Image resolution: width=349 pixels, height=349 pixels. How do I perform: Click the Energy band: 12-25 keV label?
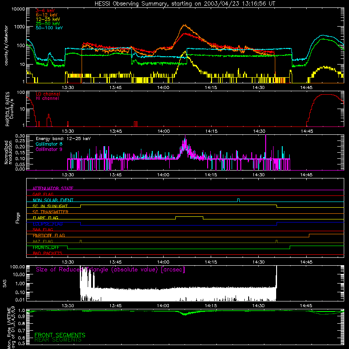[x=63, y=139]
